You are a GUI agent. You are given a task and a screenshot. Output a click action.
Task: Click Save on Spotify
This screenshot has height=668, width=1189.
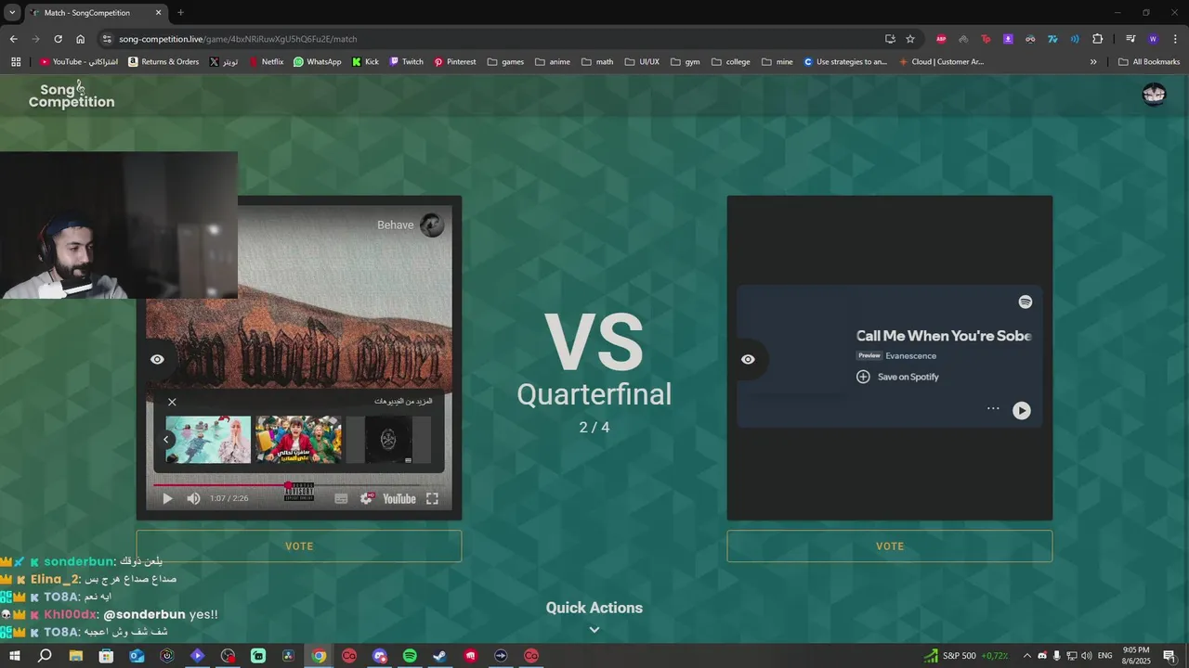[897, 377]
